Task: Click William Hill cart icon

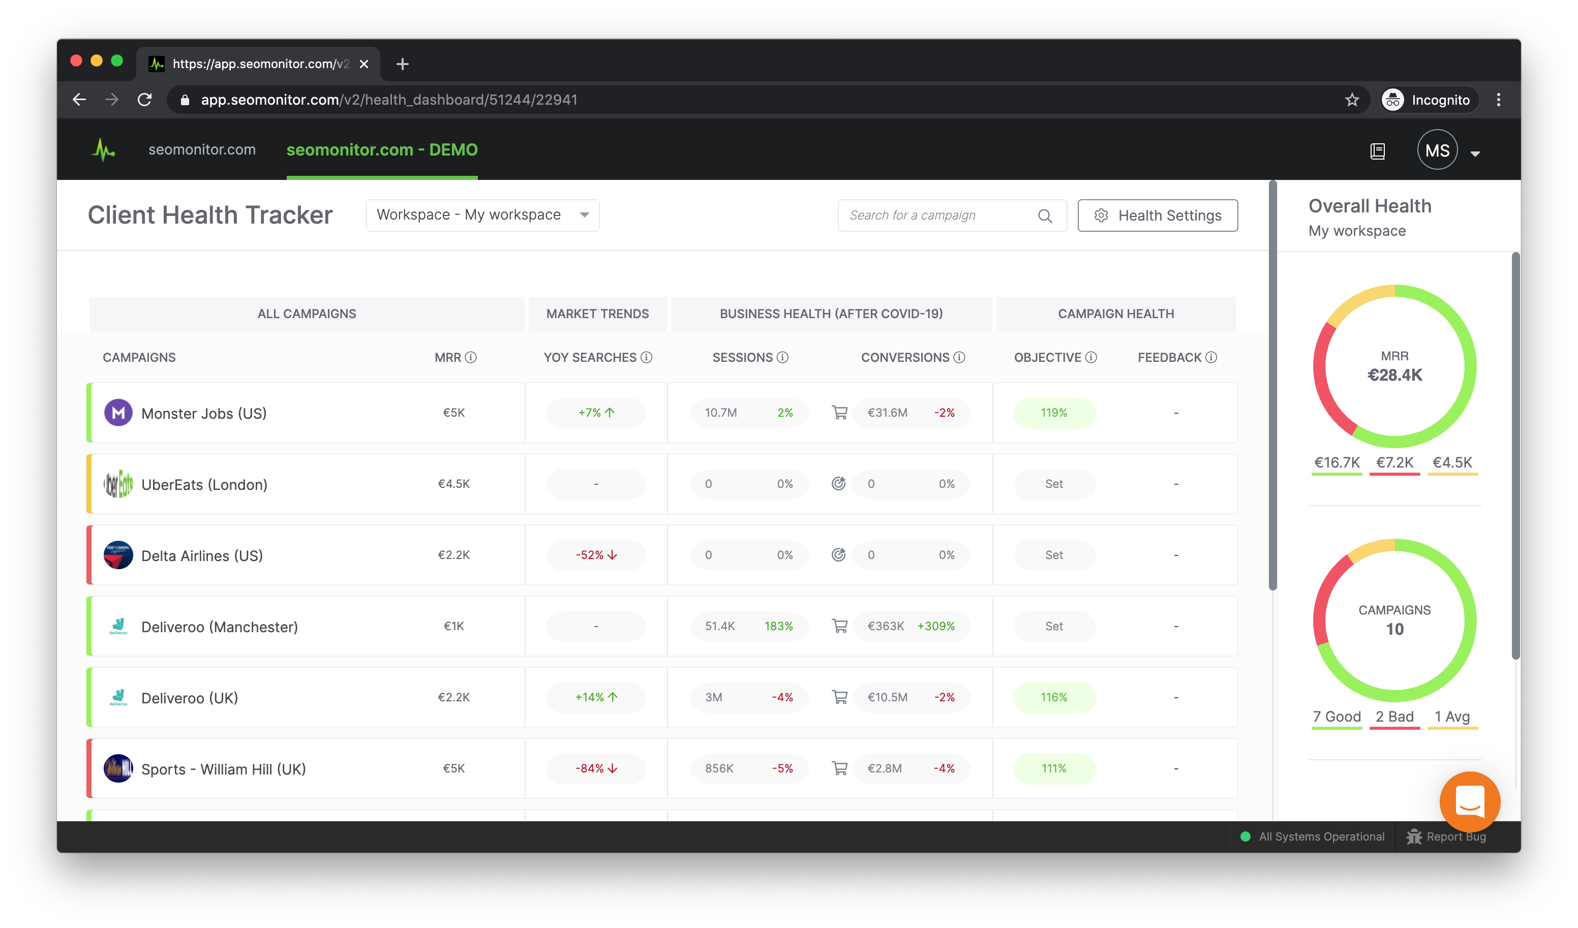Action: [x=839, y=768]
